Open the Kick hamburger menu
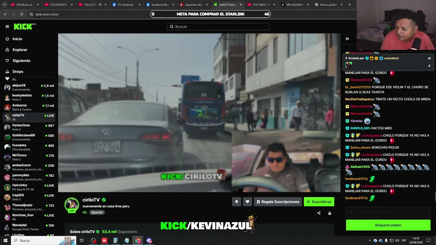Screen dimensions: 436x245 pyautogui.click(x=7, y=27)
